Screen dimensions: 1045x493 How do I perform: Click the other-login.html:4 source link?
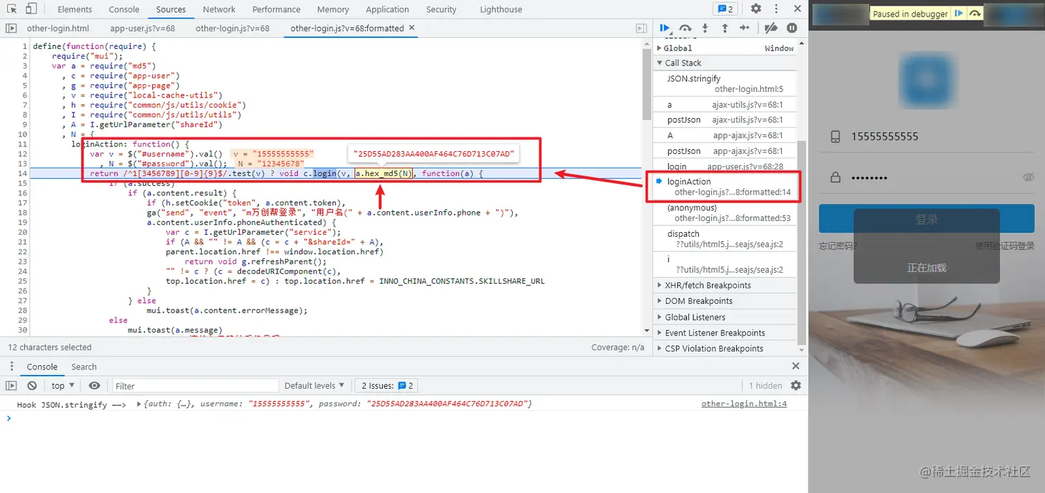click(x=744, y=404)
